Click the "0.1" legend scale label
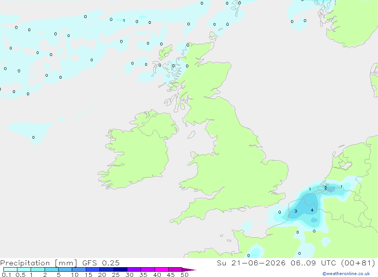Screen dimensions: 378x277 (x=6, y=275)
